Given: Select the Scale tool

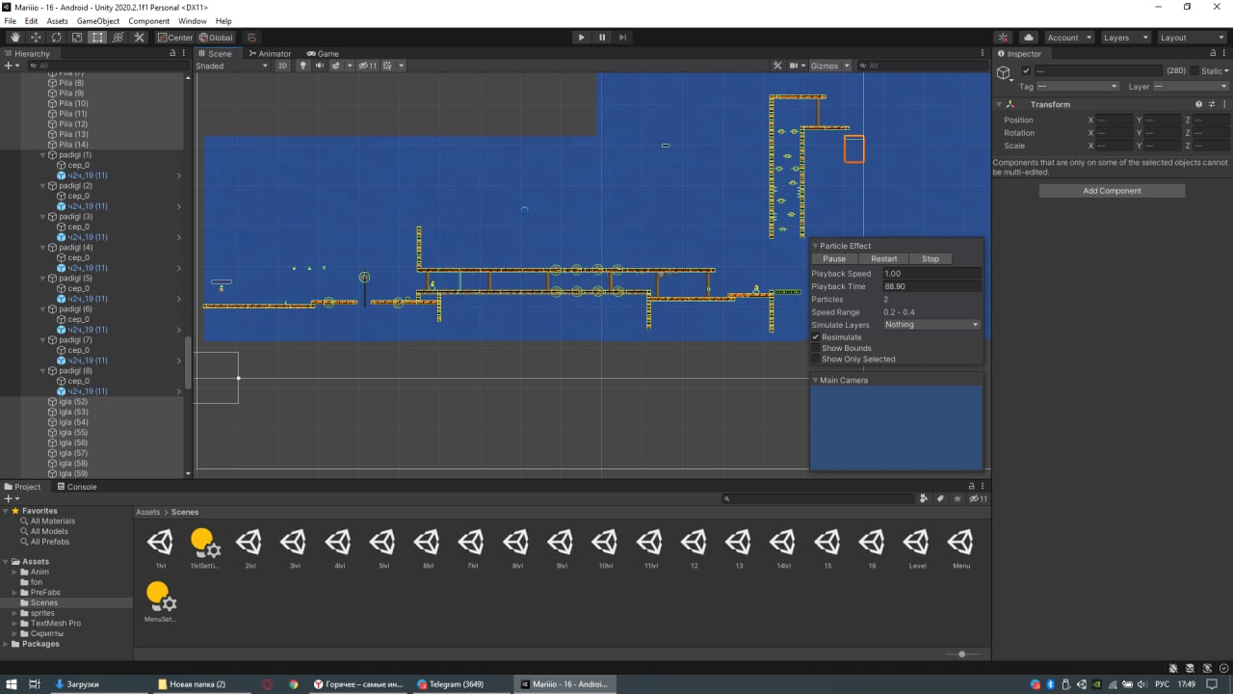Looking at the screenshot, I should tap(77, 38).
